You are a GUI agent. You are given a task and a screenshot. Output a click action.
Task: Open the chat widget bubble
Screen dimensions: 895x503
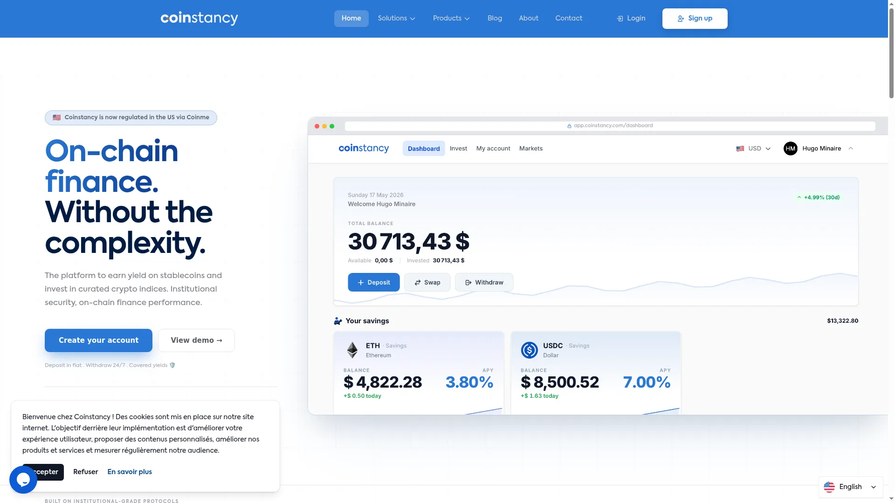[23, 479]
